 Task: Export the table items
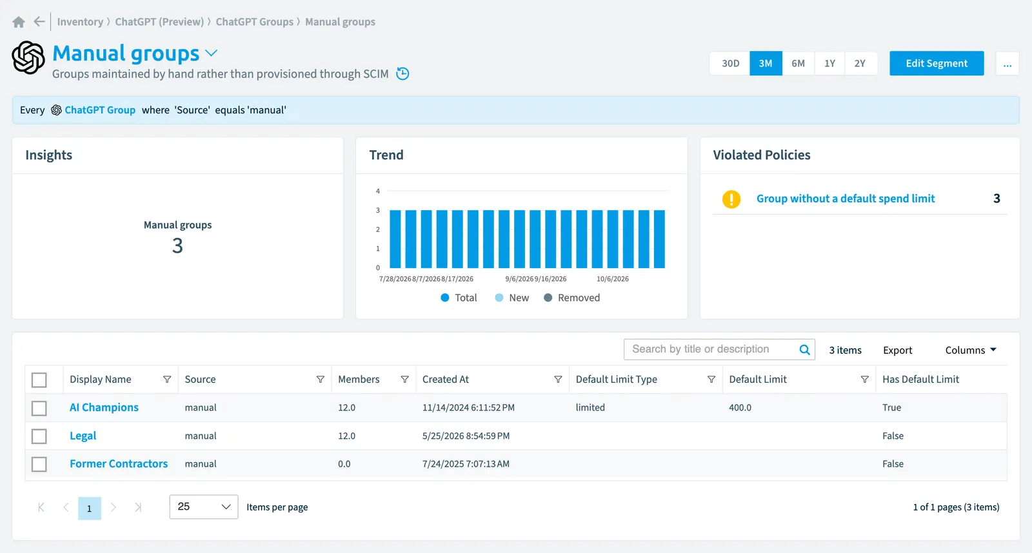pyautogui.click(x=898, y=350)
